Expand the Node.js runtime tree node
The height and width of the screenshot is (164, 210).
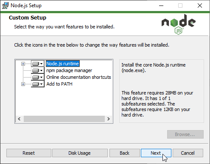click(23, 64)
